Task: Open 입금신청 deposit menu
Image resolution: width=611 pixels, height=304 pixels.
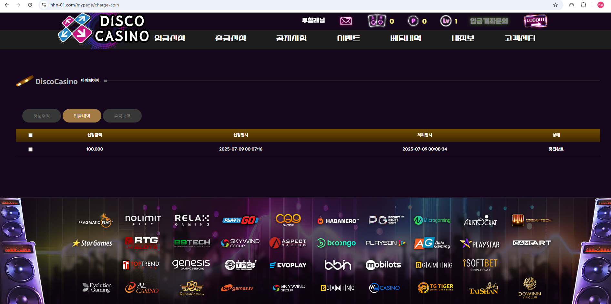Action: [170, 38]
